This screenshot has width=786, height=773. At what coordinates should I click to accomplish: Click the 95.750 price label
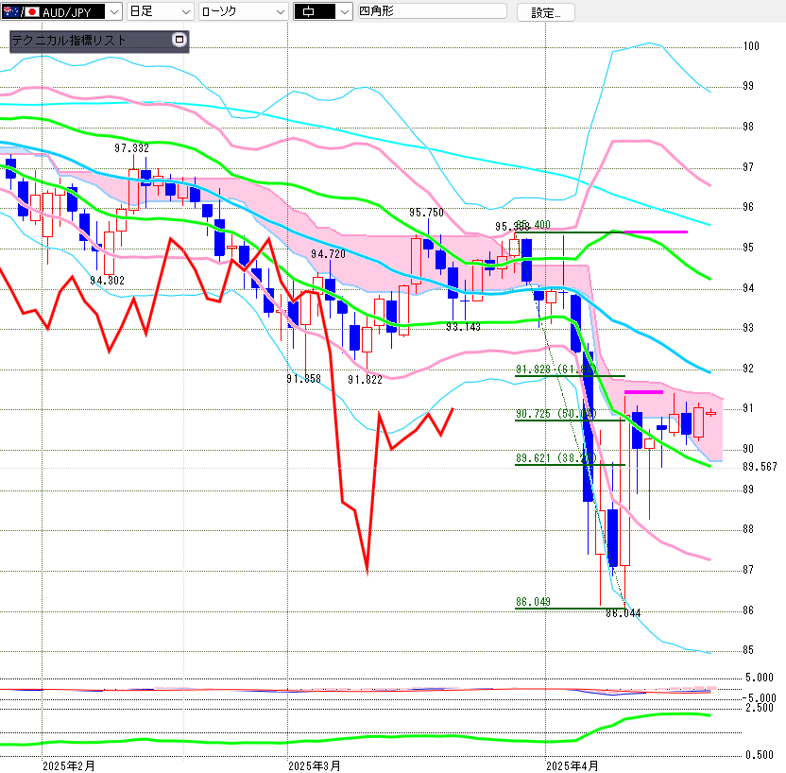tap(427, 213)
